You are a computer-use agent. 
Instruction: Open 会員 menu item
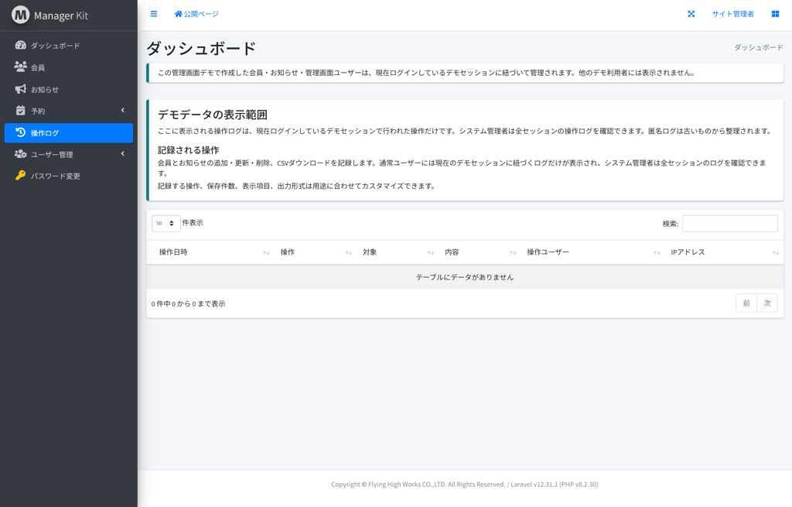pyautogui.click(x=69, y=67)
